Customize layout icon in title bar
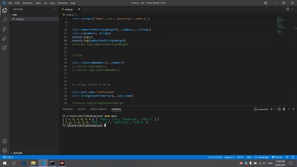297x167 pixels. tap(265, 3)
